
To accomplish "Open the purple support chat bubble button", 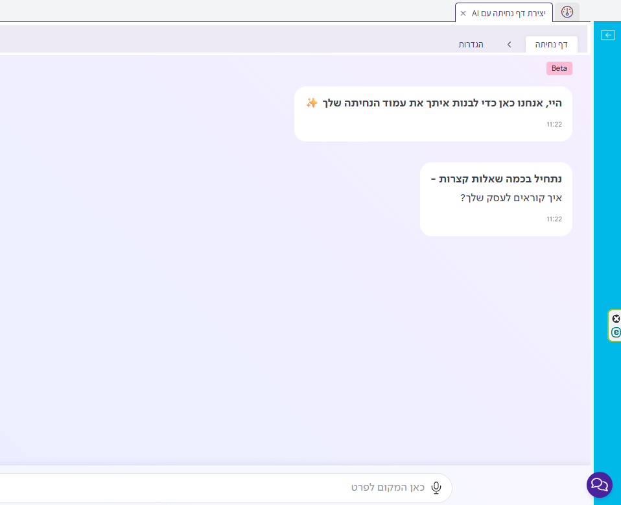I will click(600, 485).
